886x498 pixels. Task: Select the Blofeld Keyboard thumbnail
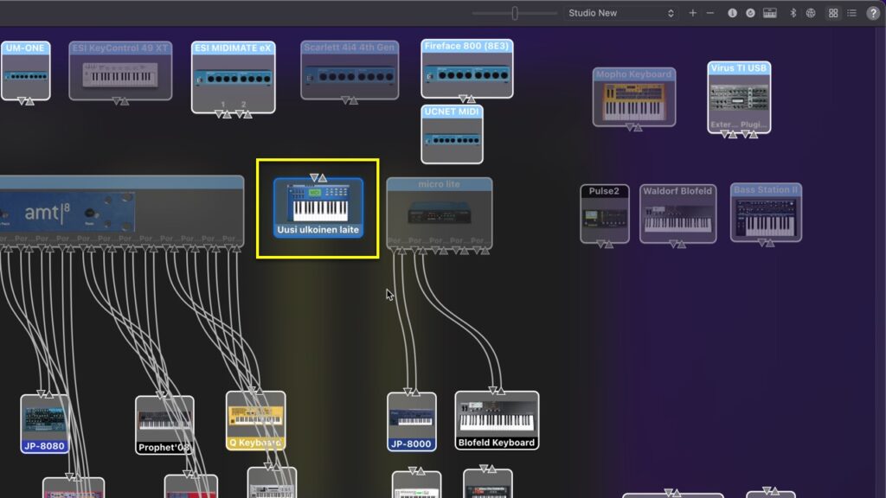tap(497, 419)
